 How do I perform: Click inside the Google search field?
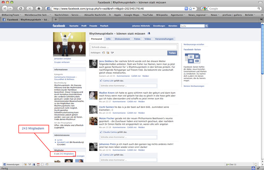click(233, 9)
